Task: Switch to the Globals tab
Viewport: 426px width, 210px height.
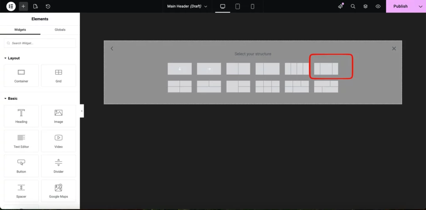Action: pos(60,30)
